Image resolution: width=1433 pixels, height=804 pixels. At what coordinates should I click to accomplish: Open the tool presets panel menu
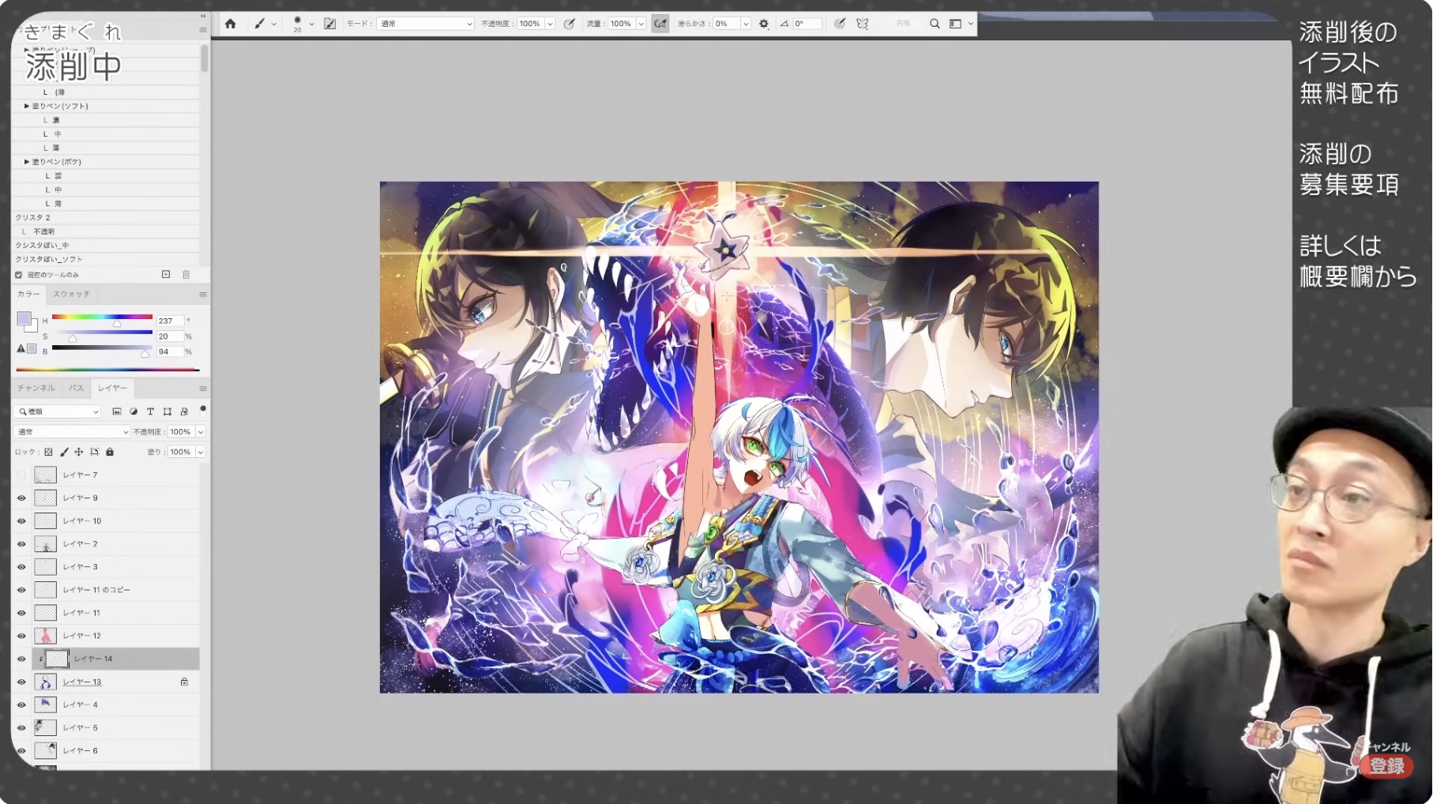click(203, 30)
